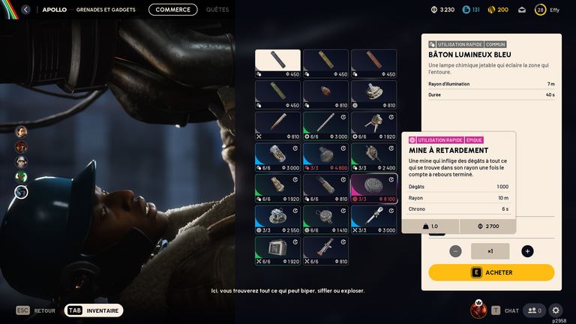
Task: Select the white-hat character portrait
Action: pos(21,162)
